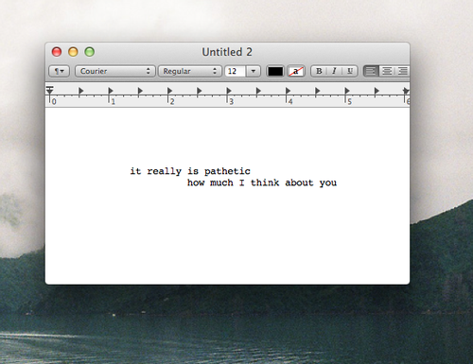Click the word 'really' in first line

(x=165, y=171)
